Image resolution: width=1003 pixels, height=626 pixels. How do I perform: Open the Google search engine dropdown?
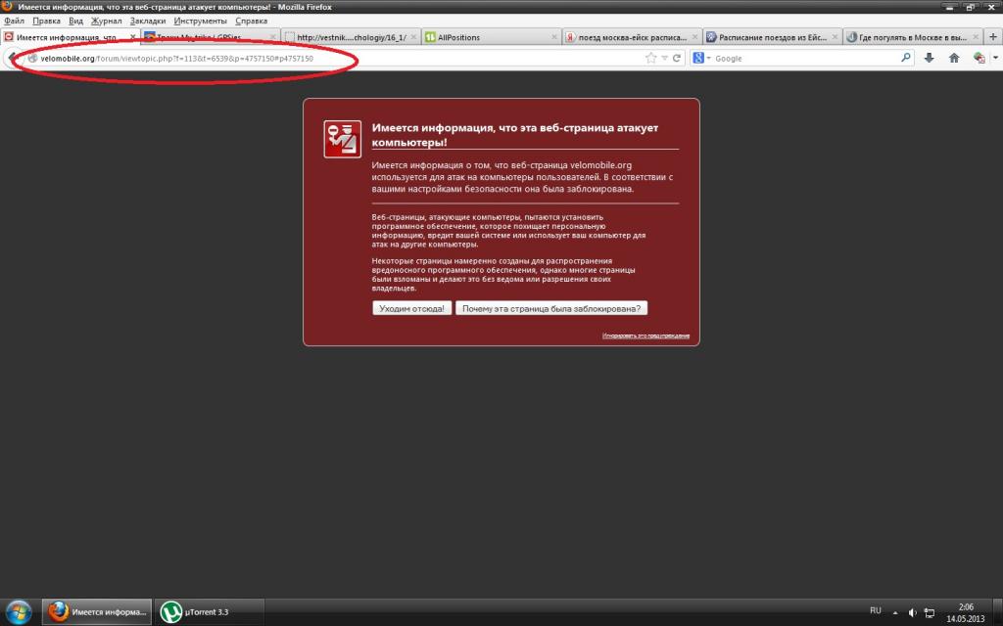[701, 58]
